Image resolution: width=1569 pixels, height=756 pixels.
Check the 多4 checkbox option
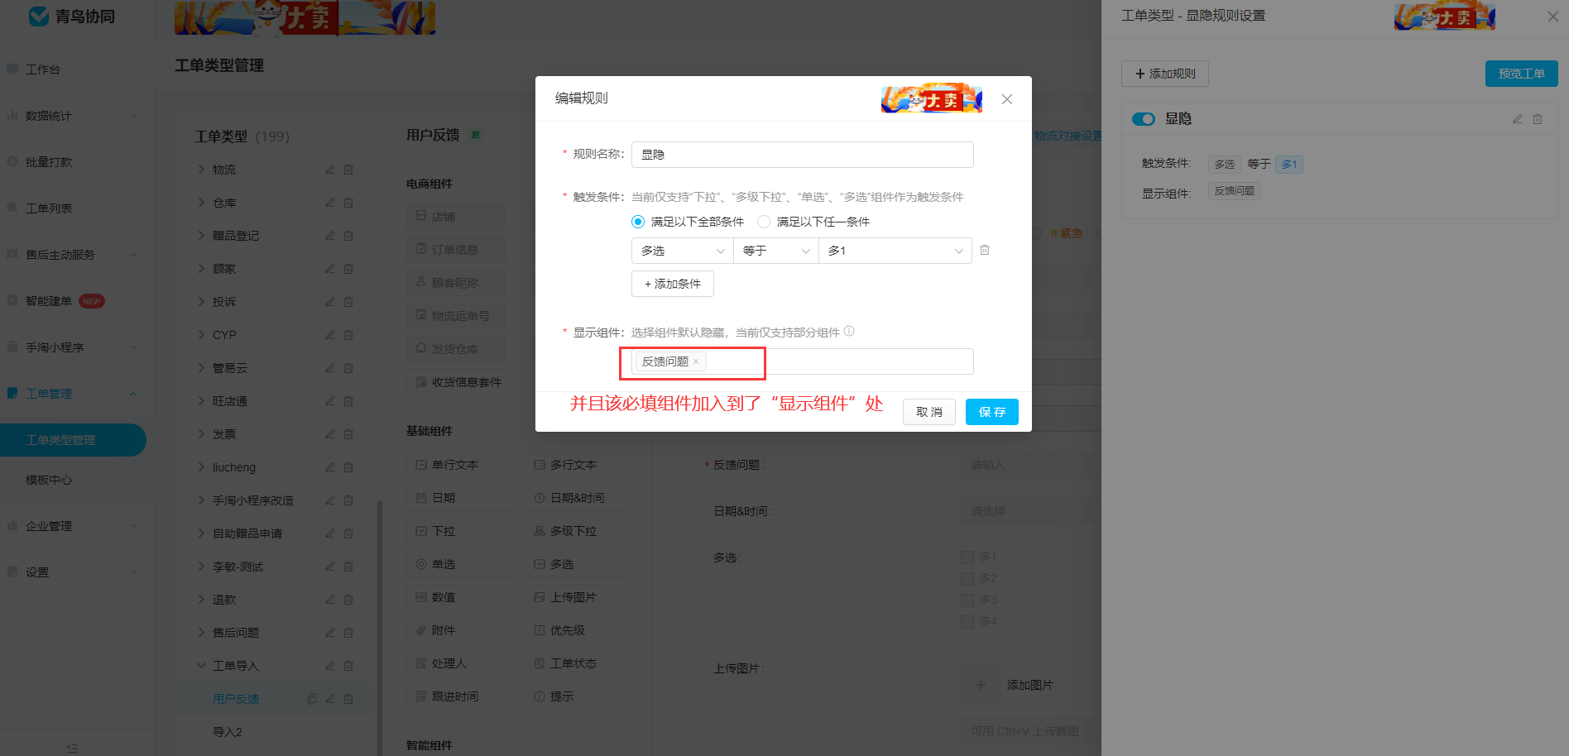(967, 621)
